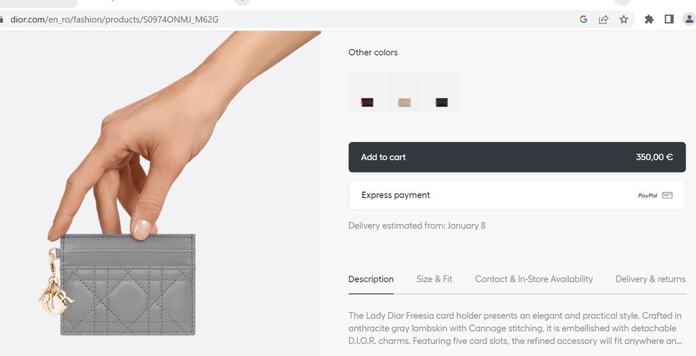Add the card holder to cart
Image resolution: width=696 pixels, height=356 pixels.
point(517,157)
